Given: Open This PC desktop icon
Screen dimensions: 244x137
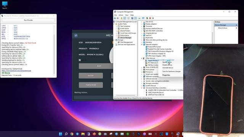Looking at the screenshot, I should [x=5, y=5].
